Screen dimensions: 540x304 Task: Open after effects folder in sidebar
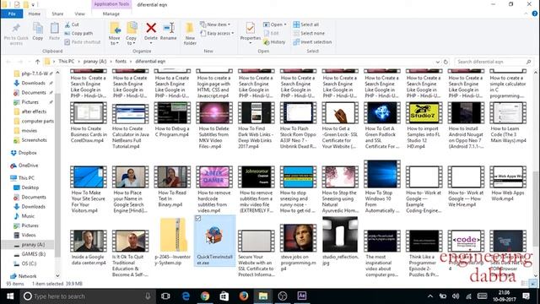[x=34, y=111]
